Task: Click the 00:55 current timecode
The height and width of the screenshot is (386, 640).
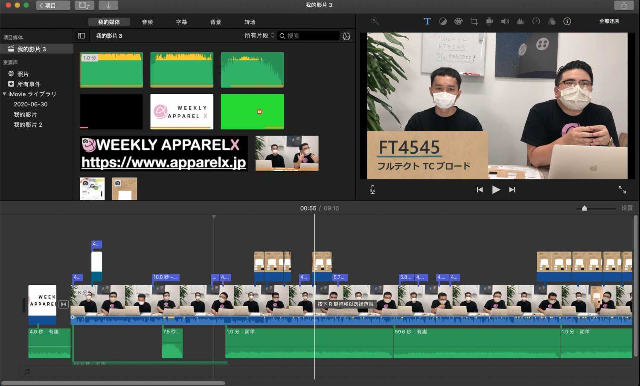Action: pos(308,208)
